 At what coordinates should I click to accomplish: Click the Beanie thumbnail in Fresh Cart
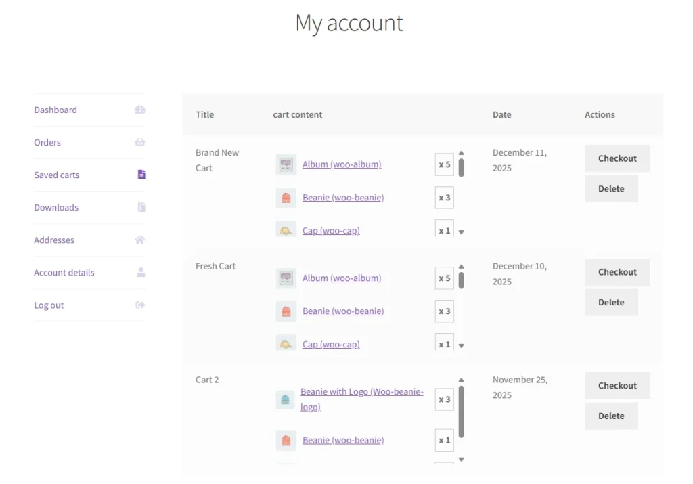click(x=285, y=311)
